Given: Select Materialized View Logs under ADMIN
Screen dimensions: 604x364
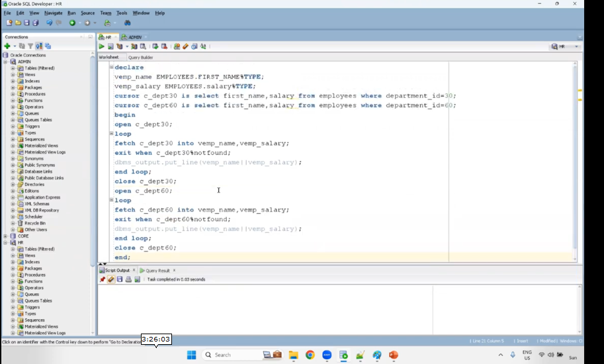Looking at the screenshot, I should pos(45,152).
